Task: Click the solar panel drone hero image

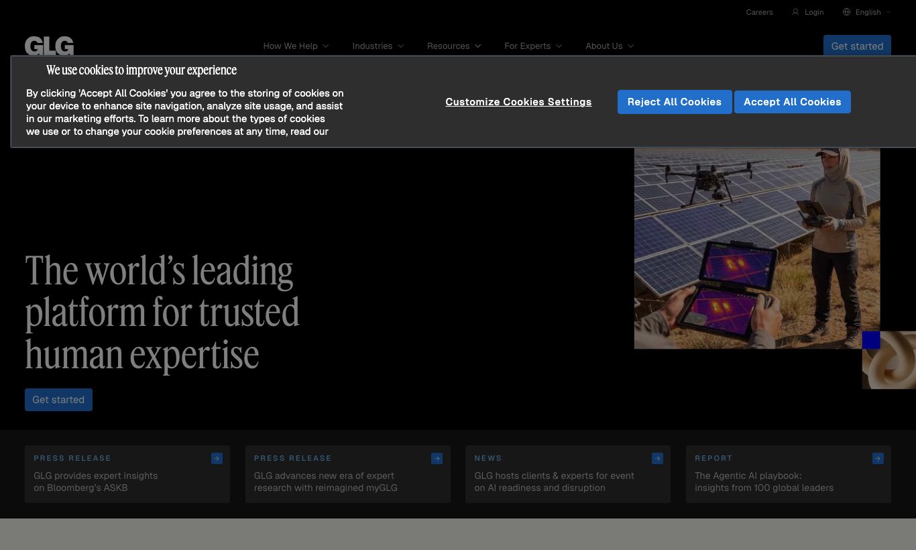Action: click(757, 248)
